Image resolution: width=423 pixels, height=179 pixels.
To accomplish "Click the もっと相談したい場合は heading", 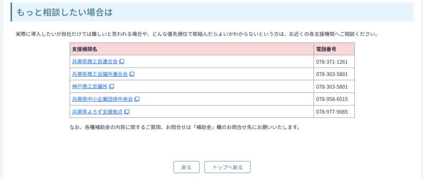I will [x=64, y=12].
